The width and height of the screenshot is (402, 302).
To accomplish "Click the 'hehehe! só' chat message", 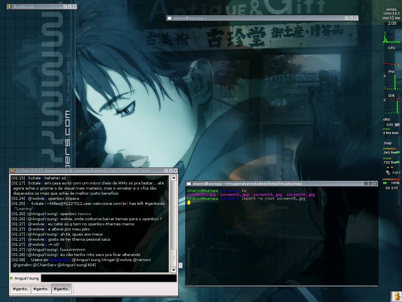I will pos(55,178).
